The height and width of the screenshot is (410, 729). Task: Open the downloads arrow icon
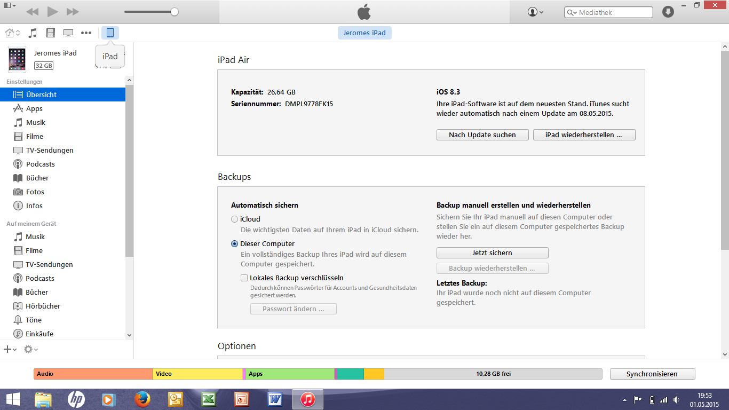668,12
